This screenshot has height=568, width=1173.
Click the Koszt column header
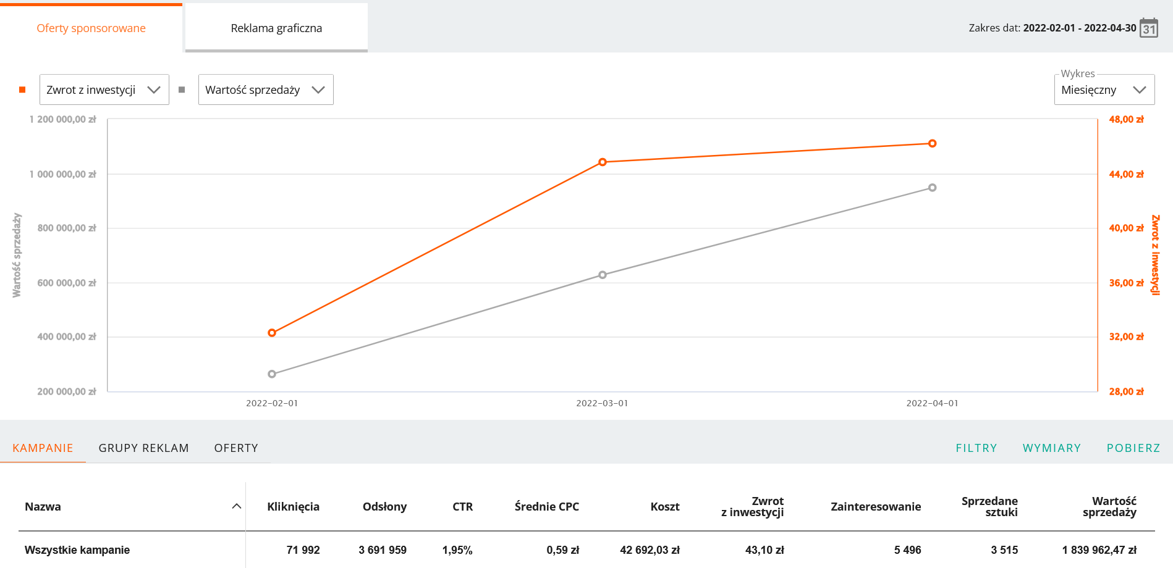coord(664,507)
